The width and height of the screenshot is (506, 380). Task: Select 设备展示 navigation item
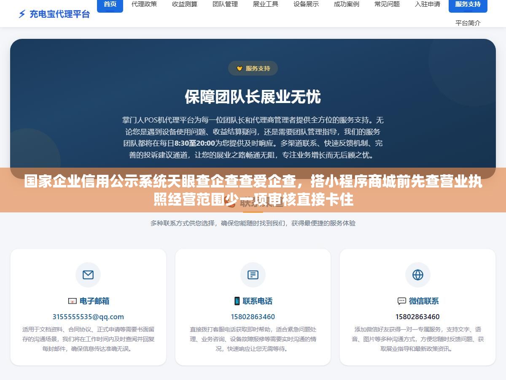point(306,4)
